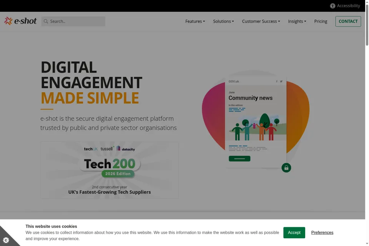Viewport: 369px width, 246px height.
Task: Click the Facebook icon in newsletter mockup
Action: [277, 81]
